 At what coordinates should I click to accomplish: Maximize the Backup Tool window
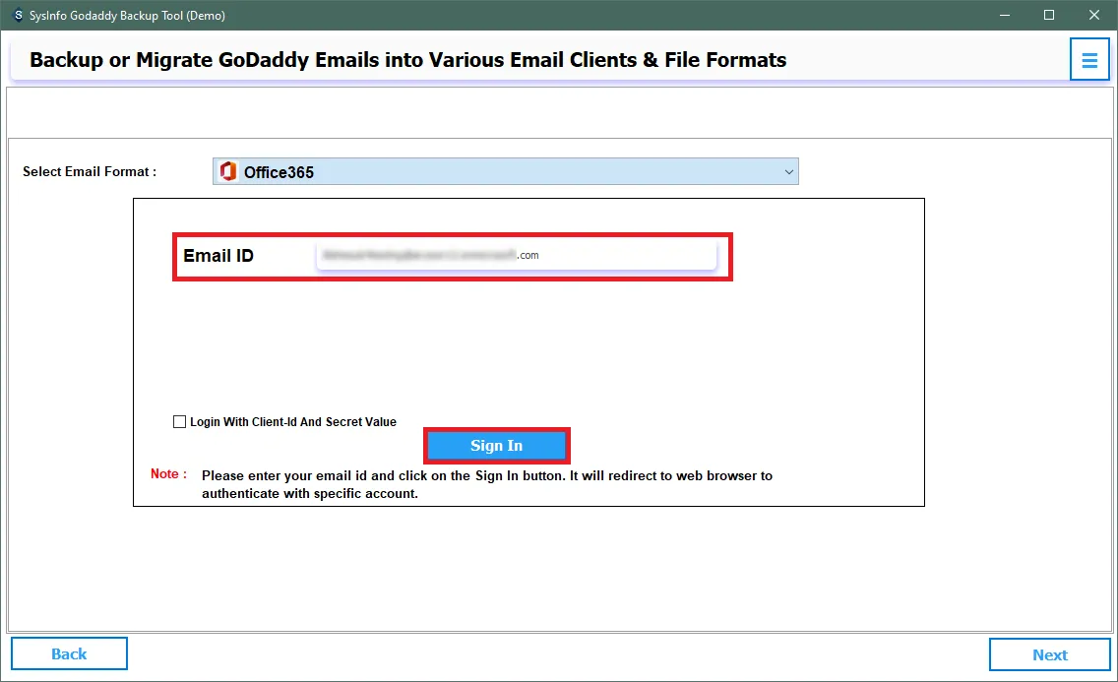[x=1049, y=15]
